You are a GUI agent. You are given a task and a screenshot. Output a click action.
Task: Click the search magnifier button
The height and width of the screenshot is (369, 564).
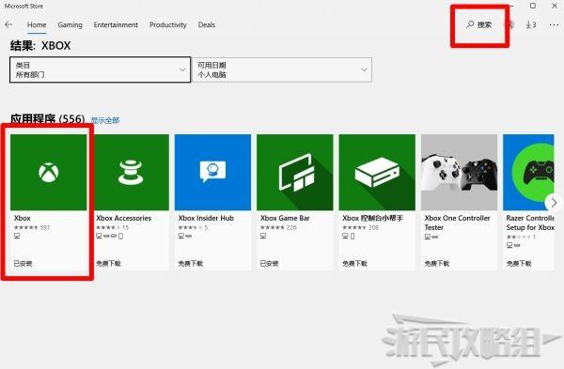(x=478, y=24)
